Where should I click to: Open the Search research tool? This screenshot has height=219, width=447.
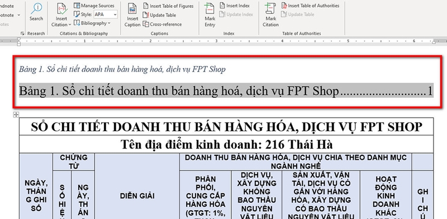tap(36, 12)
